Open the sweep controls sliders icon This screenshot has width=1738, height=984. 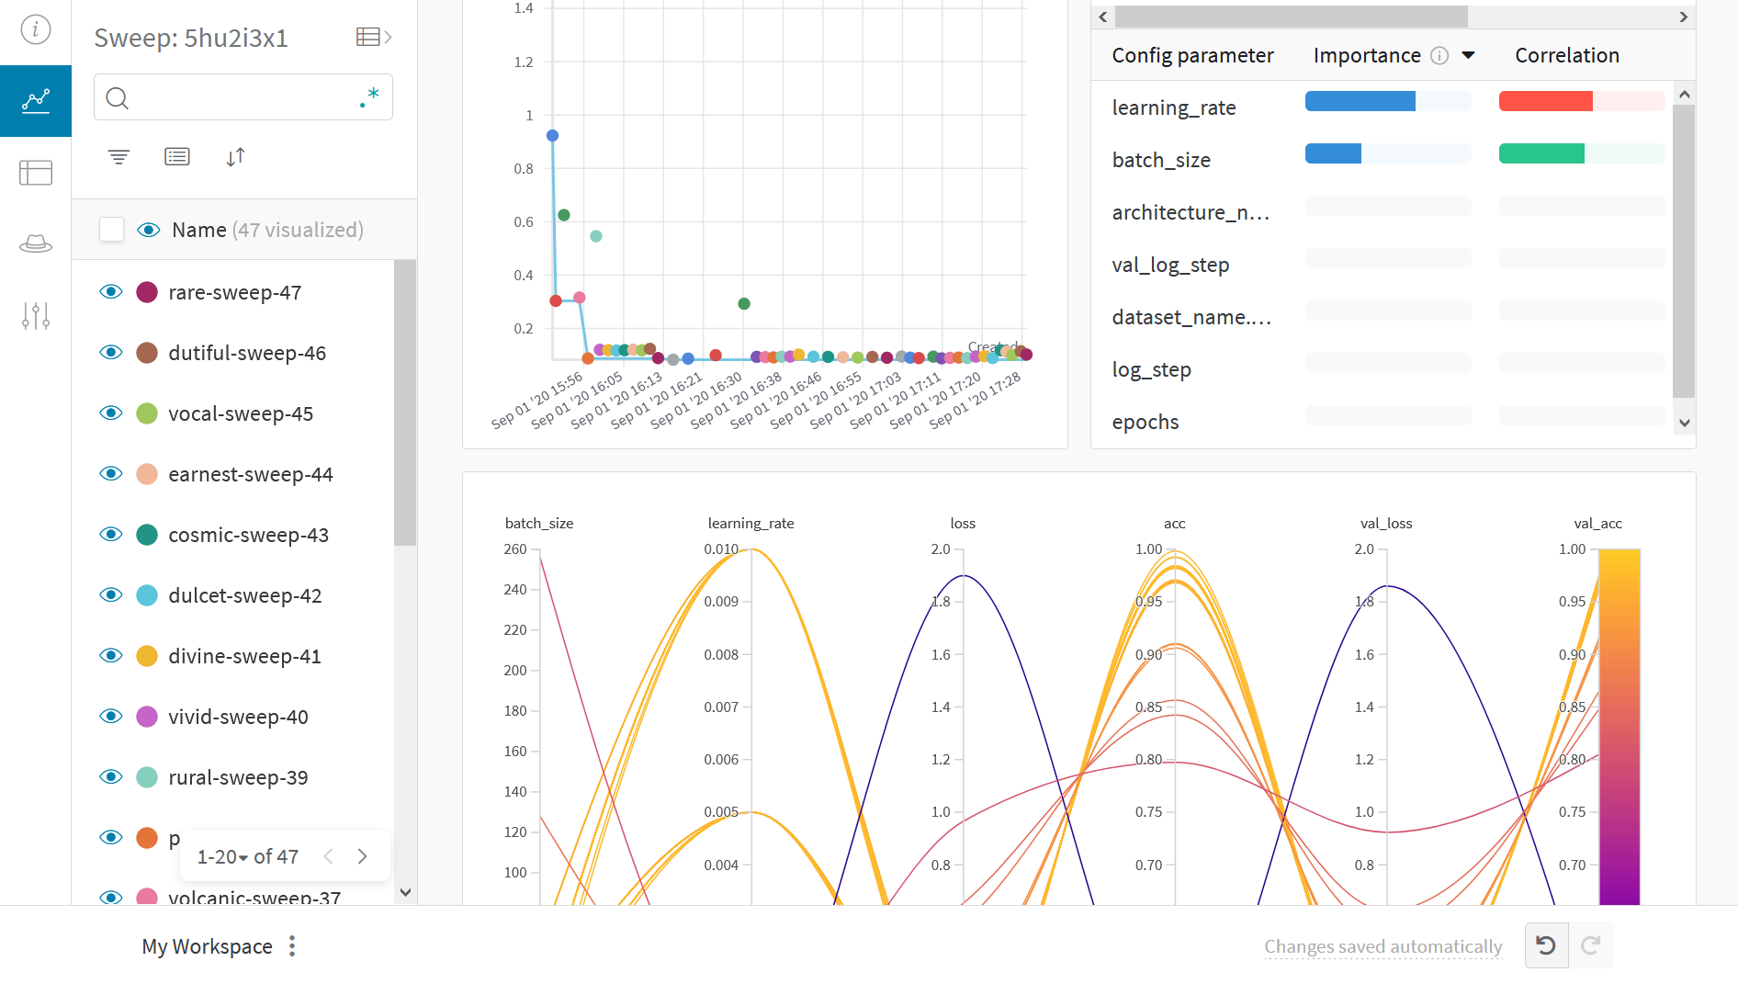coord(35,316)
